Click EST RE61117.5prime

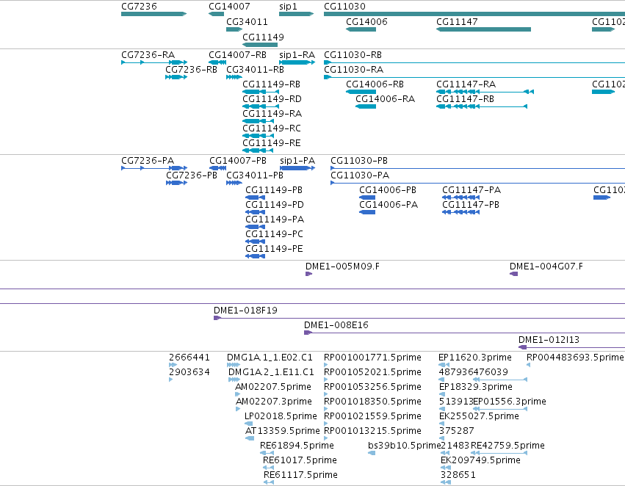pos(269,482)
